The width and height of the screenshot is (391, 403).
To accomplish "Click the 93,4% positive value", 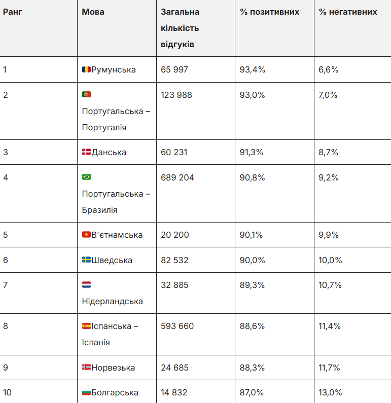I will (x=253, y=69).
